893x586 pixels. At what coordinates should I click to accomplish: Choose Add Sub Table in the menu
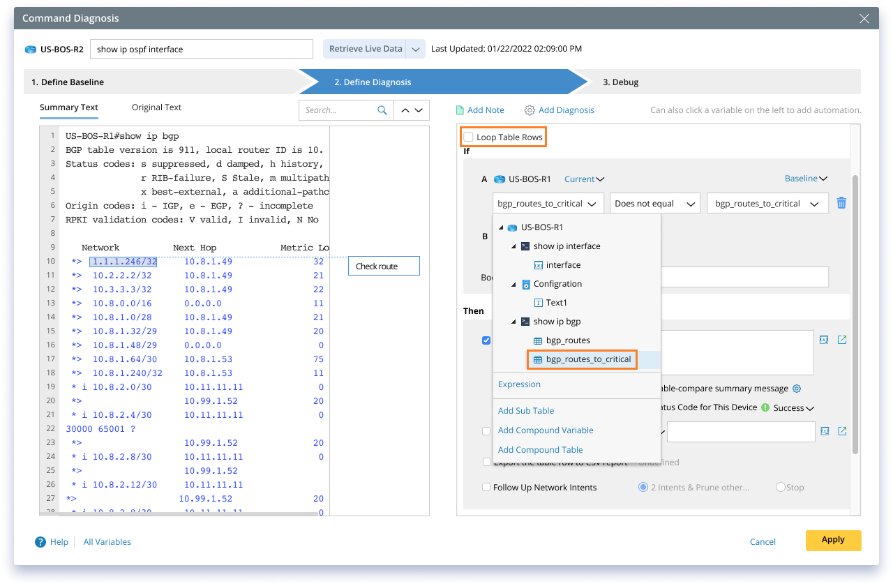(x=526, y=411)
